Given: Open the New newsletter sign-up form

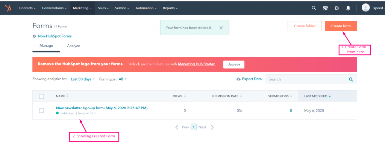Looking at the screenshot, I should pyautogui.click(x=102, y=108).
